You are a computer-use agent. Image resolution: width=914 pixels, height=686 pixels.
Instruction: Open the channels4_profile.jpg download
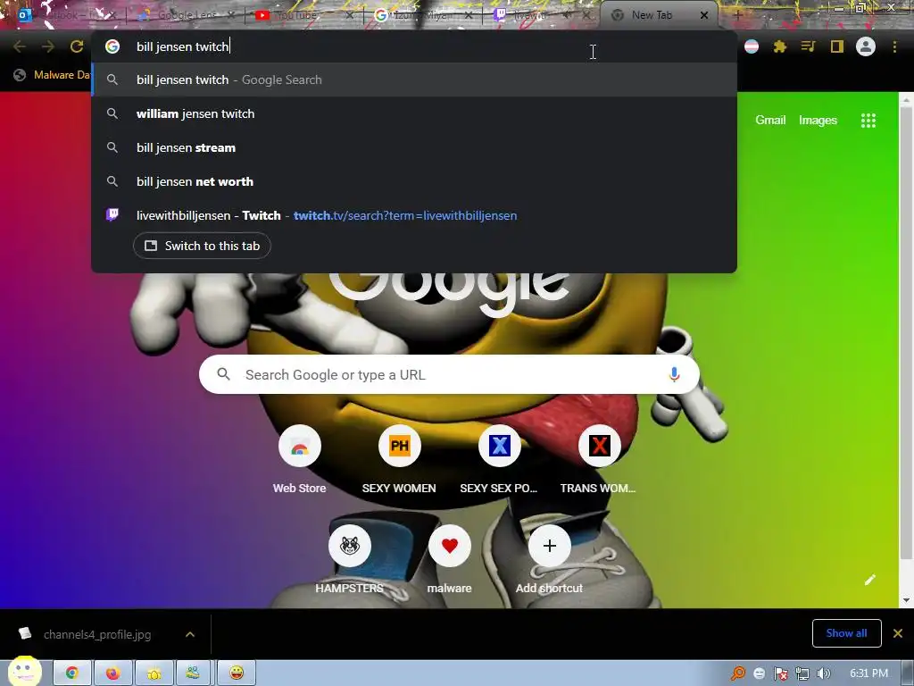96,634
